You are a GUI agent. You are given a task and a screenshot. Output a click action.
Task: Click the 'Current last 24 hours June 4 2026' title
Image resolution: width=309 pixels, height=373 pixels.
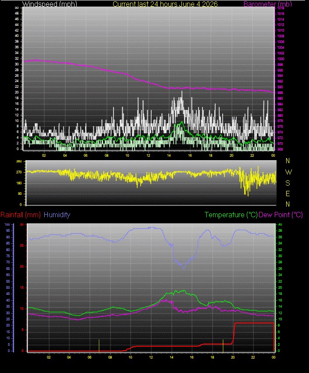[165, 4]
